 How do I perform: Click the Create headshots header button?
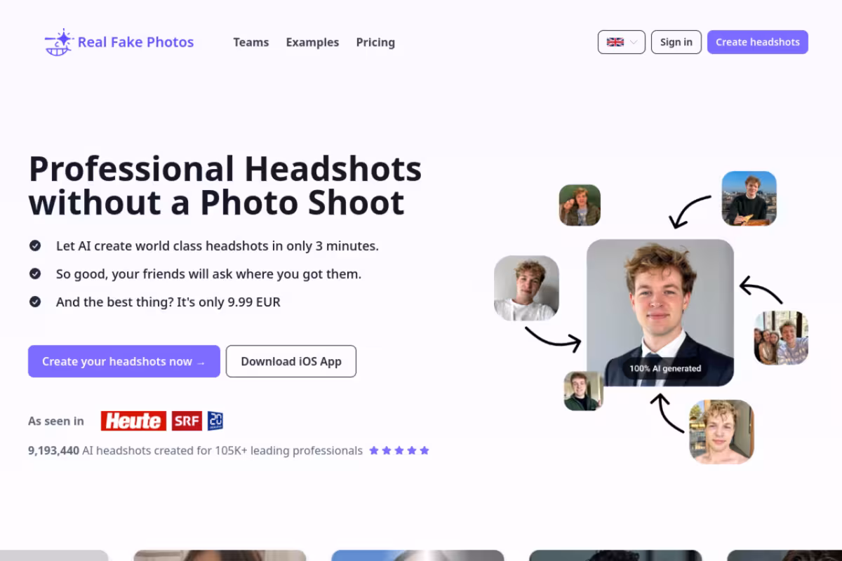tap(758, 42)
